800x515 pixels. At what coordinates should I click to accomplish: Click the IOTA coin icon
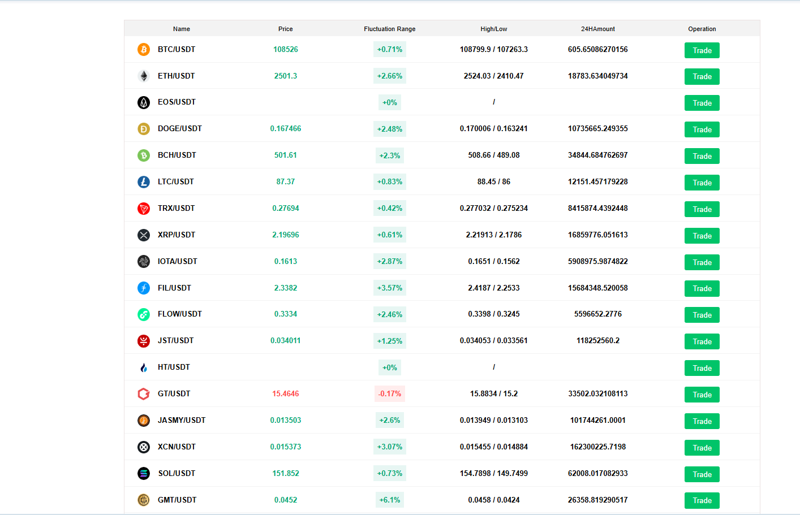pos(144,261)
